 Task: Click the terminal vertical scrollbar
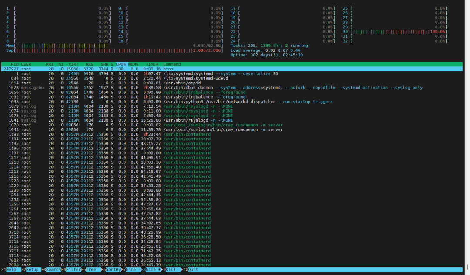[x=467, y=137]
